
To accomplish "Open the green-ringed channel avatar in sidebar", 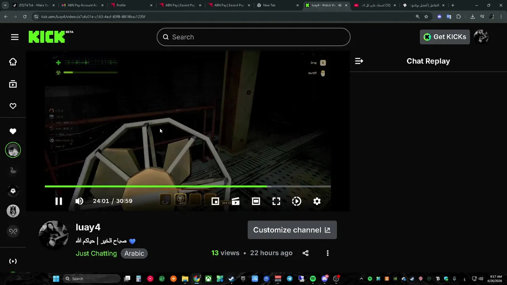I will (13, 150).
